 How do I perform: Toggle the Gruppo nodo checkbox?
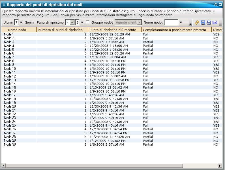87,22
